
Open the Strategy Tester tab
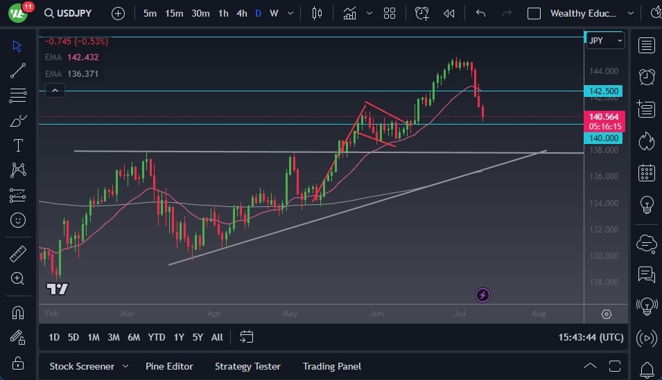pos(247,366)
